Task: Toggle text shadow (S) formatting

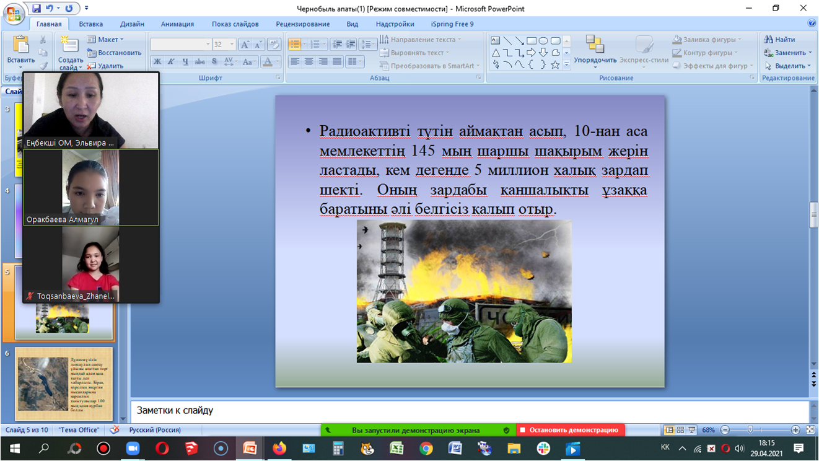Action: tap(214, 62)
